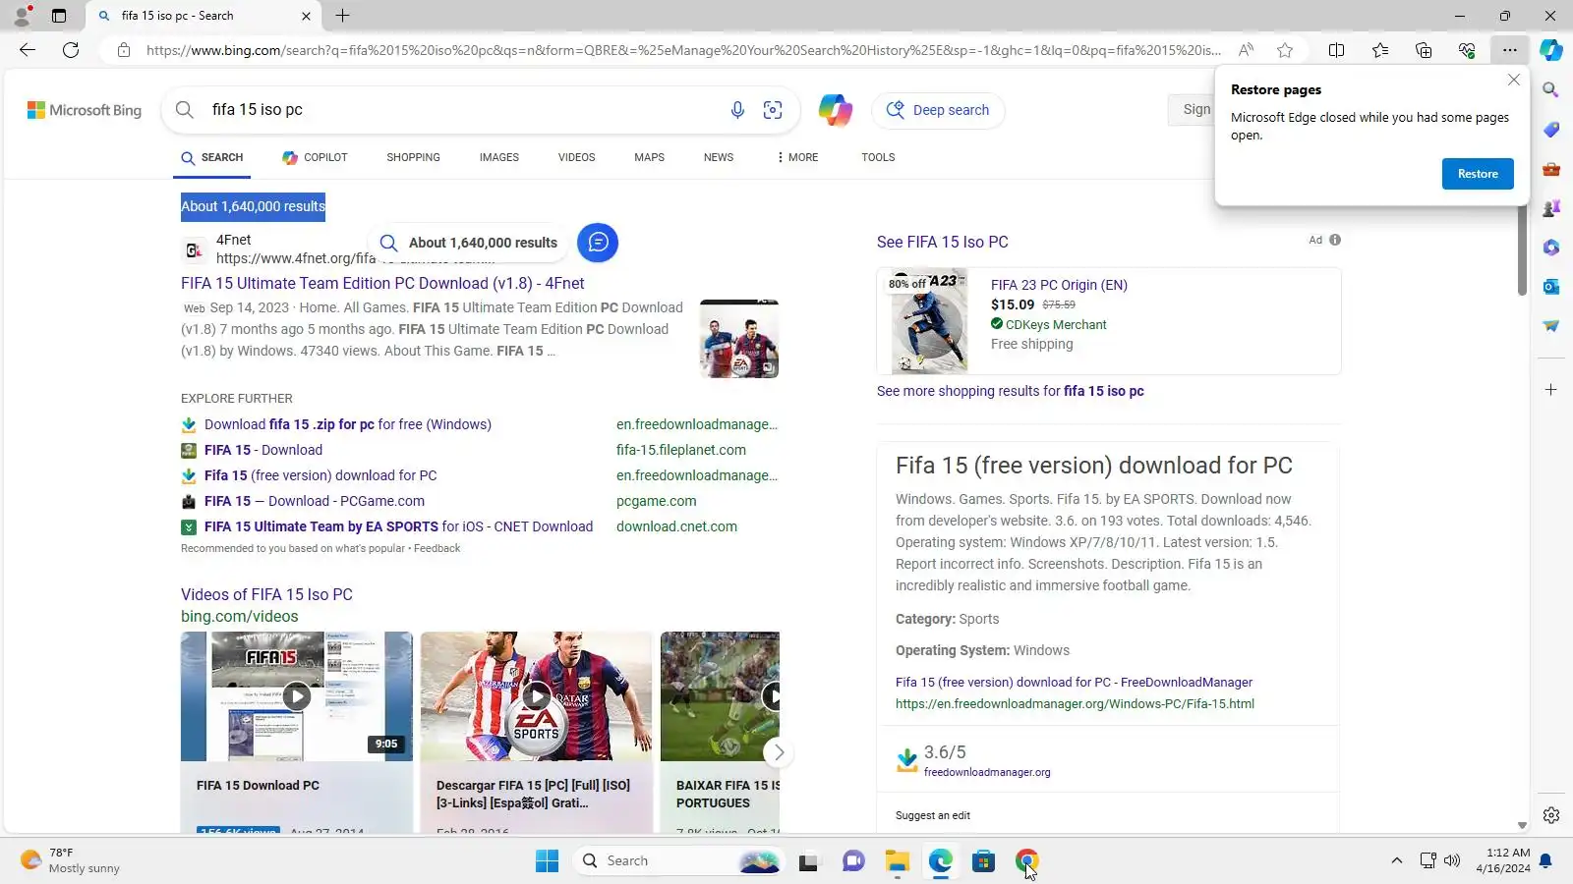This screenshot has width=1573, height=884.
Task: Open TOOLS search options
Action: coord(878,157)
